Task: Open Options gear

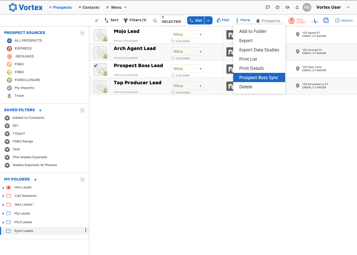Action: pos(344,20)
